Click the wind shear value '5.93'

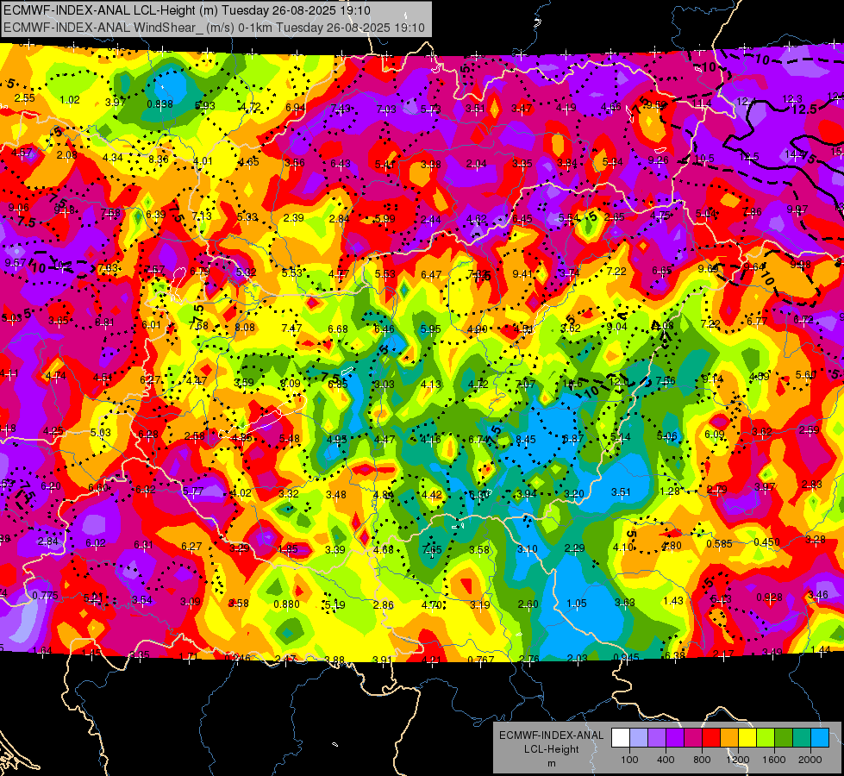pyautogui.click(x=205, y=105)
